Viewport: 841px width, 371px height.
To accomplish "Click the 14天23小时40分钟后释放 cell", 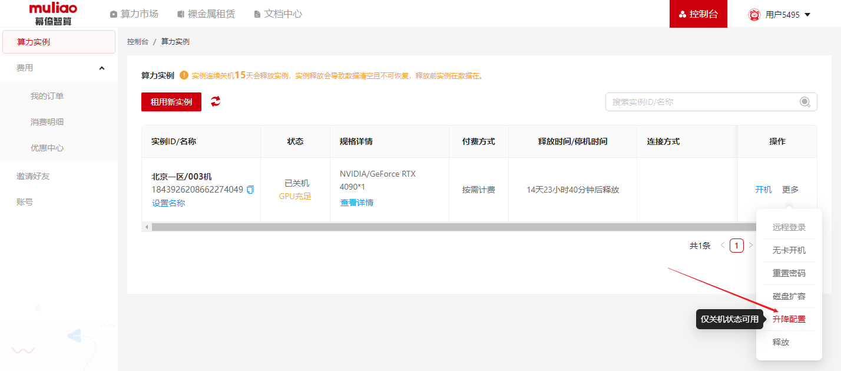I will pos(573,190).
